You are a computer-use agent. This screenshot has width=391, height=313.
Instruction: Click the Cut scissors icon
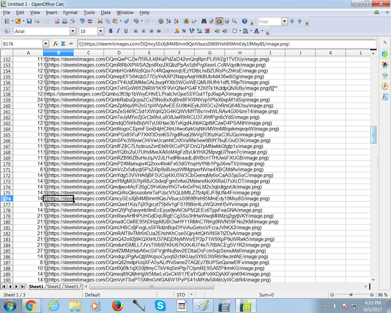pyautogui.click(x=100, y=21)
